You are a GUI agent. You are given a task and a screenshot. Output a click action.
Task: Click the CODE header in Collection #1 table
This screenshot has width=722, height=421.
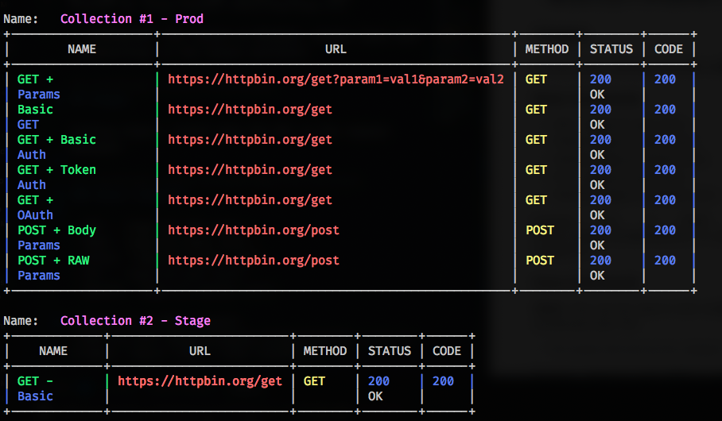(669, 49)
